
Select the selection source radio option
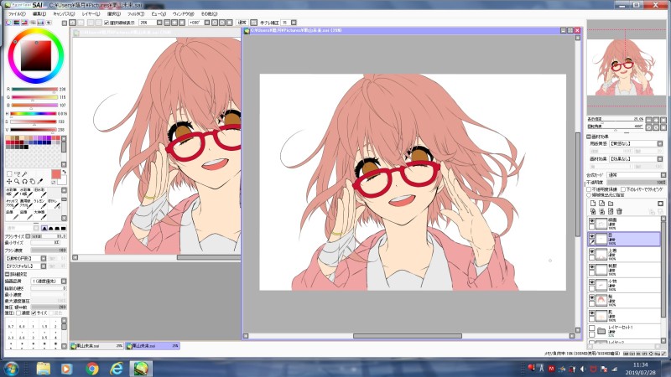pyautogui.click(x=590, y=194)
